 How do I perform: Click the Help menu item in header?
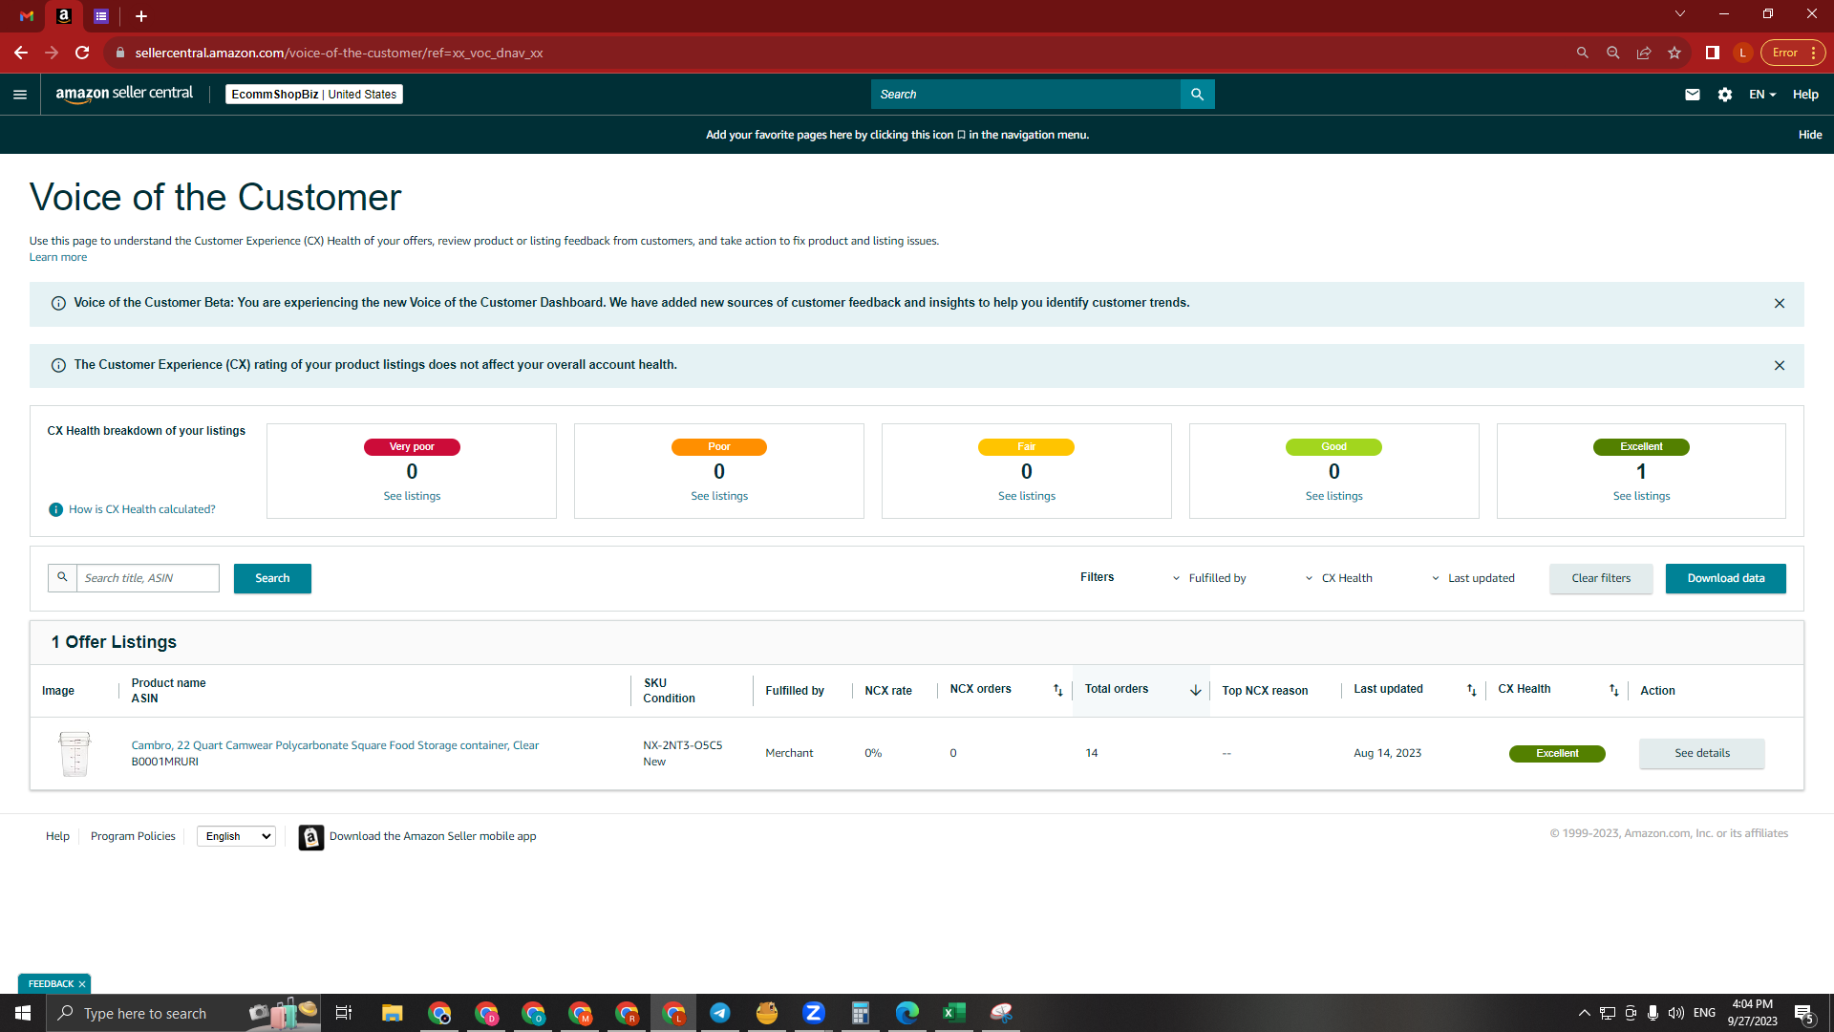point(1805,95)
